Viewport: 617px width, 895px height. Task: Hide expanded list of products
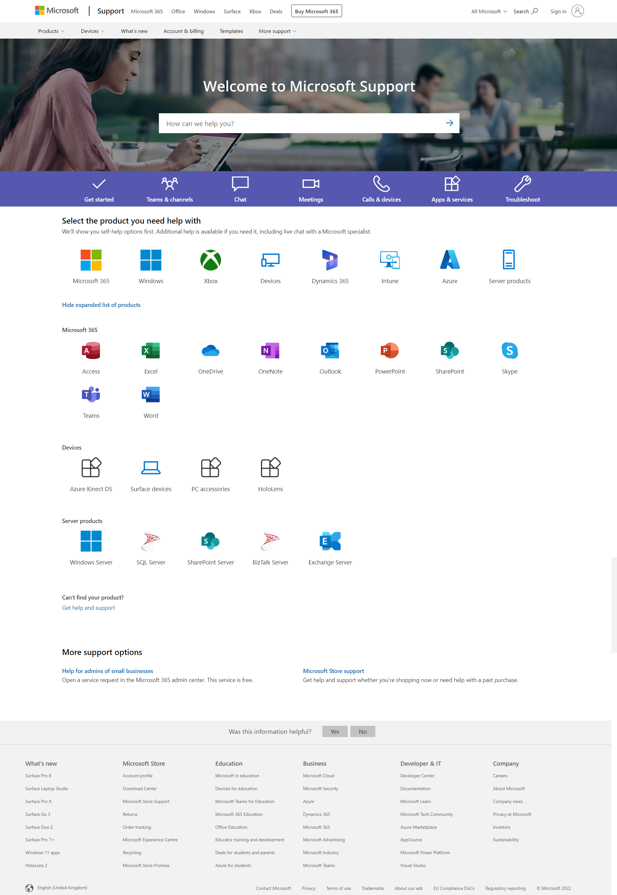pos(101,305)
